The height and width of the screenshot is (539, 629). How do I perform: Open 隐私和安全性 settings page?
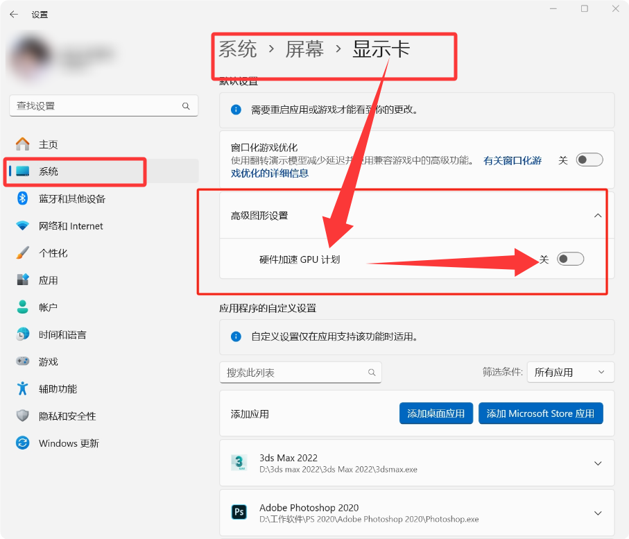click(x=67, y=416)
